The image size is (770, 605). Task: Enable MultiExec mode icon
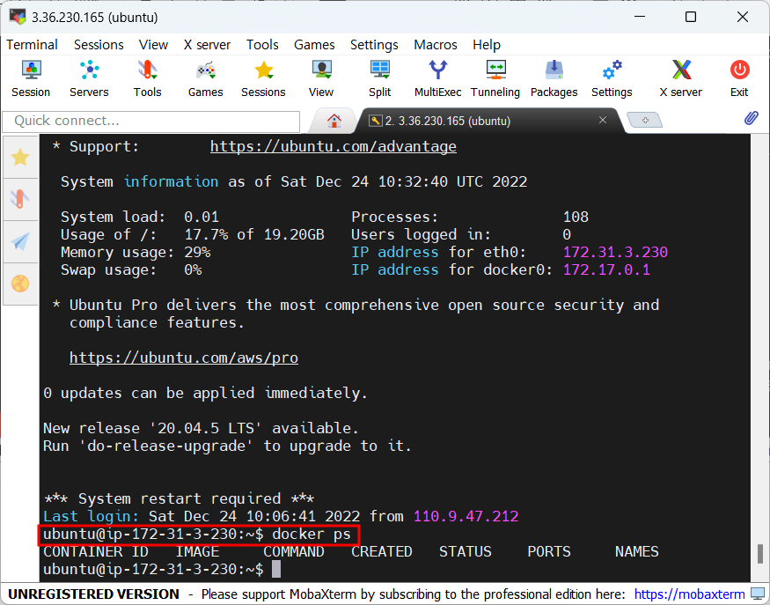(x=437, y=78)
